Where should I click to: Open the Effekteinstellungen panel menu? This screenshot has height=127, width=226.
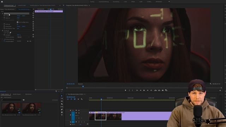pyautogui.click(x=15, y=5)
